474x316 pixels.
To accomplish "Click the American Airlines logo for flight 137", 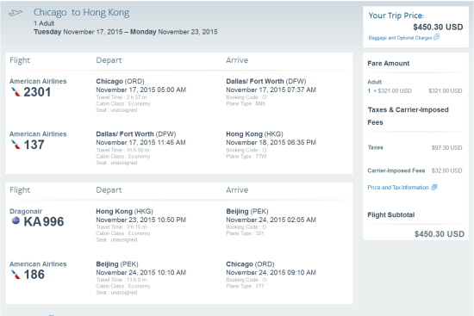I will point(16,145).
